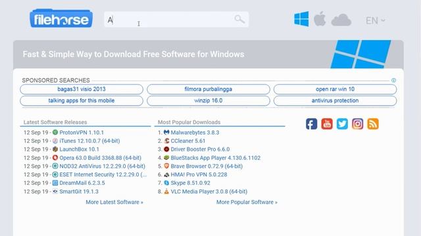Click More Latest Software link

(x=114, y=202)
